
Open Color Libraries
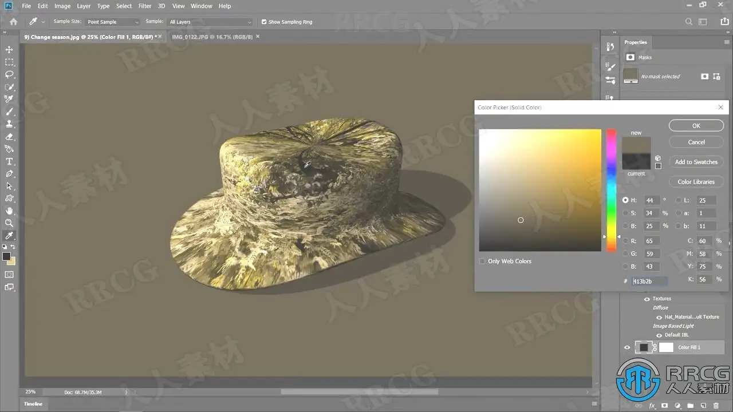pyautogui.click(x=696, y=182)
